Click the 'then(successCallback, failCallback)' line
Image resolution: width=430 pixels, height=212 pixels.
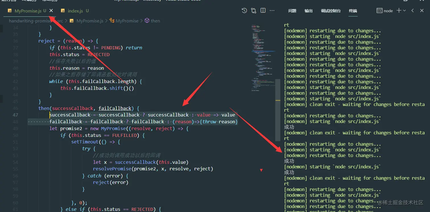click(89, 108)
